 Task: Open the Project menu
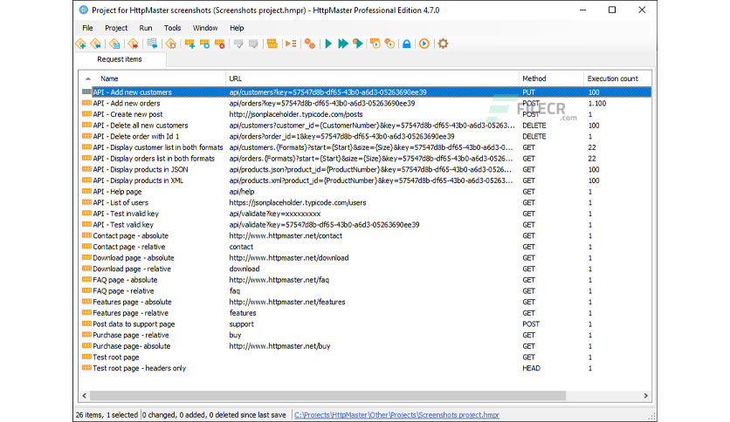point(116,28)
